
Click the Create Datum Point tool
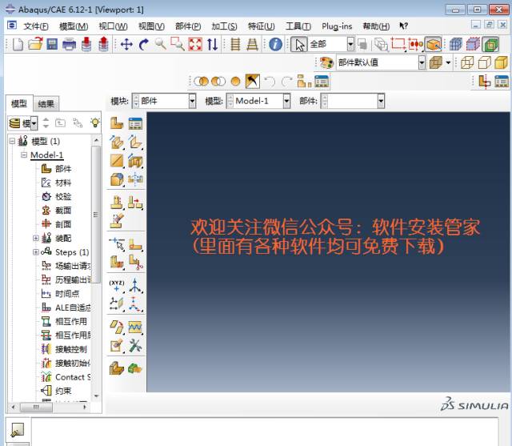point(117,286)
